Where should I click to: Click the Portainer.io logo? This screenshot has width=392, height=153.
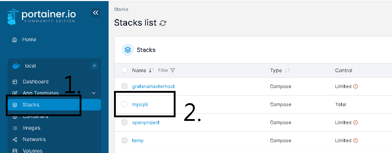click(42, 17)
